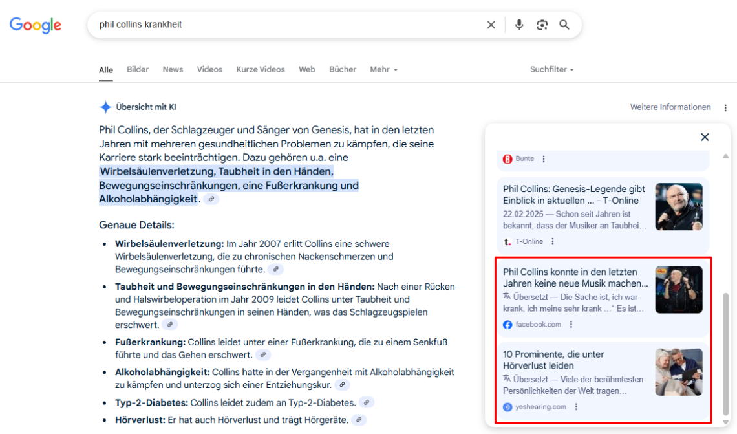The height and width of the screenshot is (434, 737).
Task: Open the Kurze Videos tab
Action: coord(261,69)
